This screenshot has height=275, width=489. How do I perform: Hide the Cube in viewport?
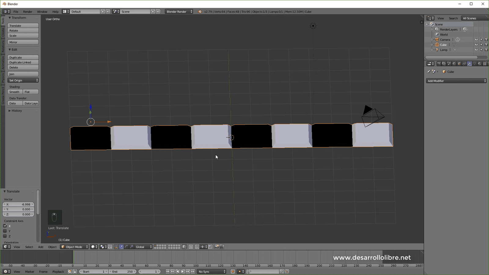point(476,45)
